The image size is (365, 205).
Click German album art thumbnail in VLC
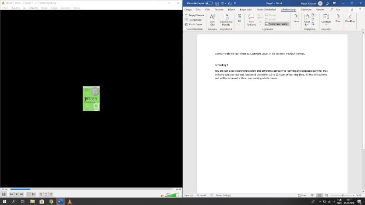[91, 98]
